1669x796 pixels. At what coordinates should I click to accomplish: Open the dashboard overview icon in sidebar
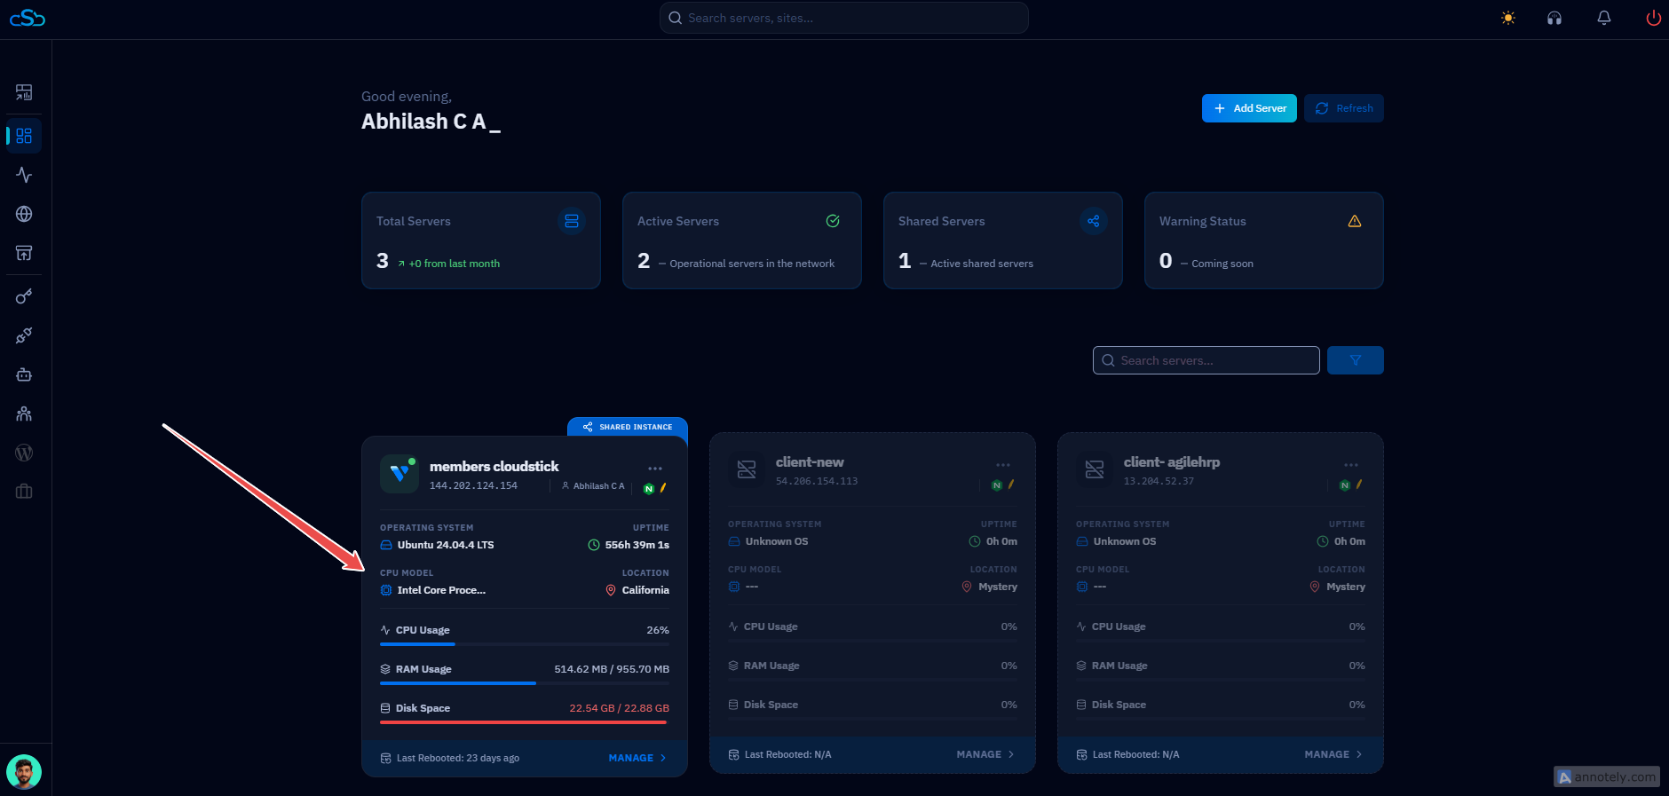(24, 92)
